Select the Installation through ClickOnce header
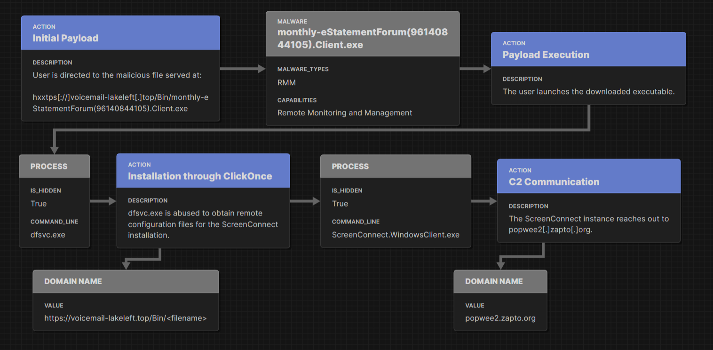 tap(200, 176)
